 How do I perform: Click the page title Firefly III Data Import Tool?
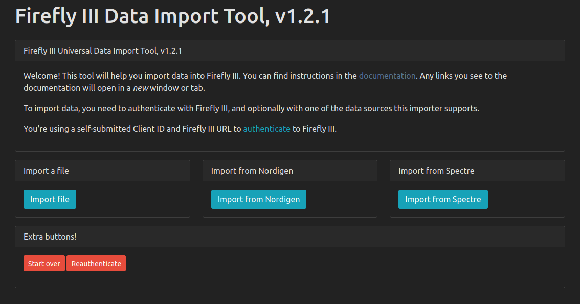pos(172,16)
